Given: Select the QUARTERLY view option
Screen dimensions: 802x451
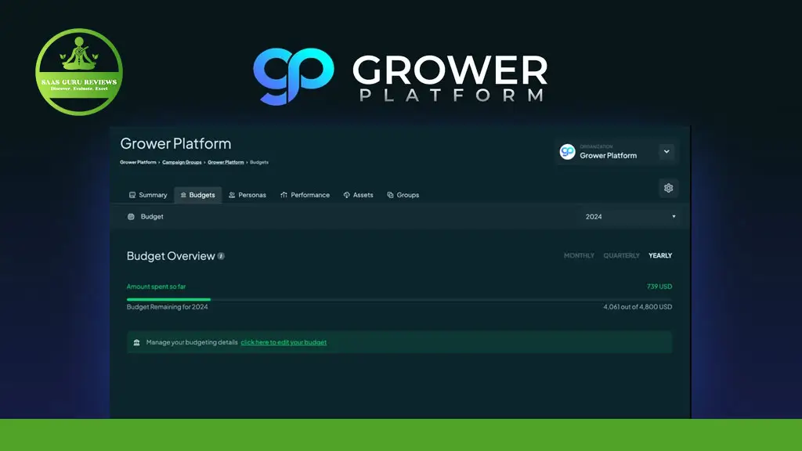Looking at the screenshot, I should (x=621, y=256).
